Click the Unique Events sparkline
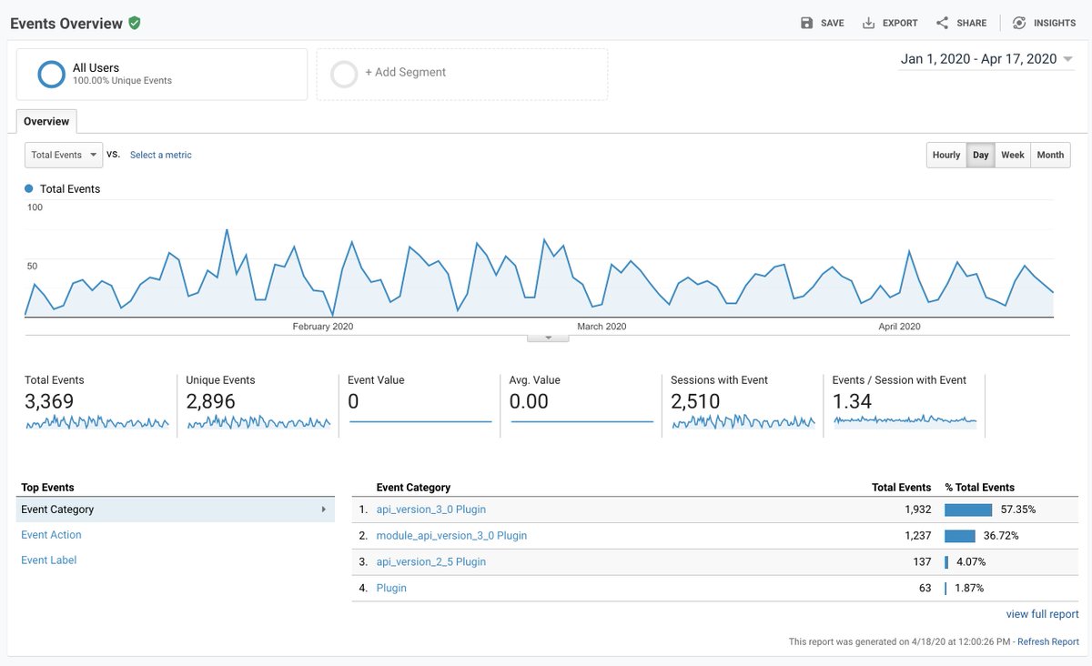Screen dimensions: 1092x666 258,422
